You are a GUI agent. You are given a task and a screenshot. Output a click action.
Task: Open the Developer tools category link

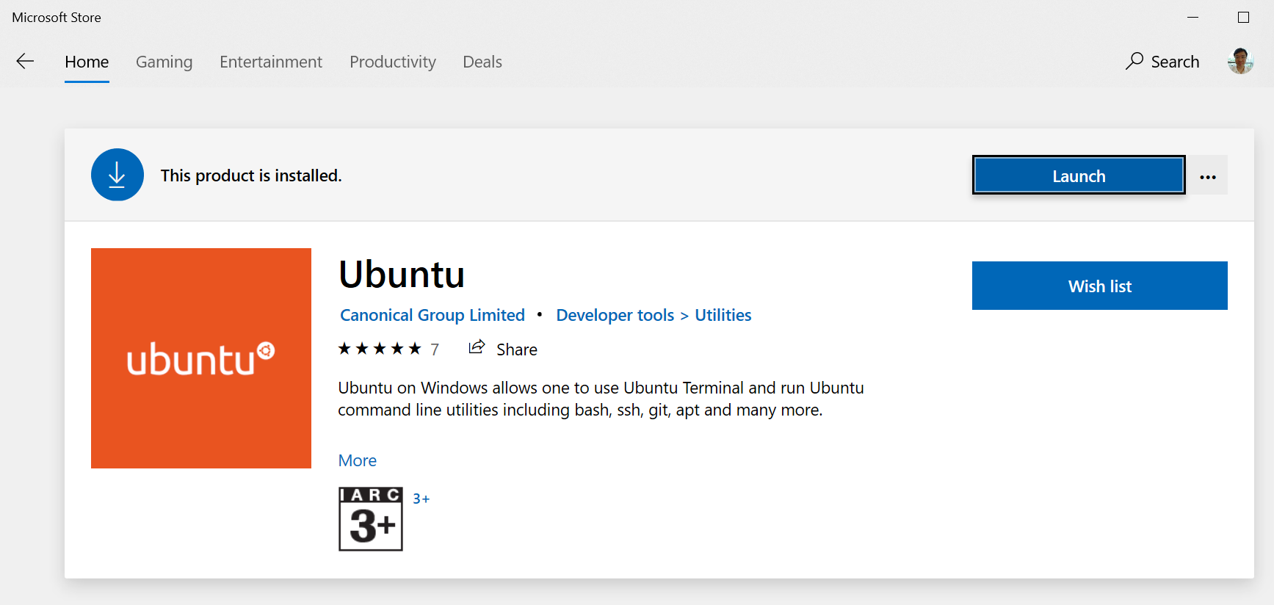click(615, 315)
